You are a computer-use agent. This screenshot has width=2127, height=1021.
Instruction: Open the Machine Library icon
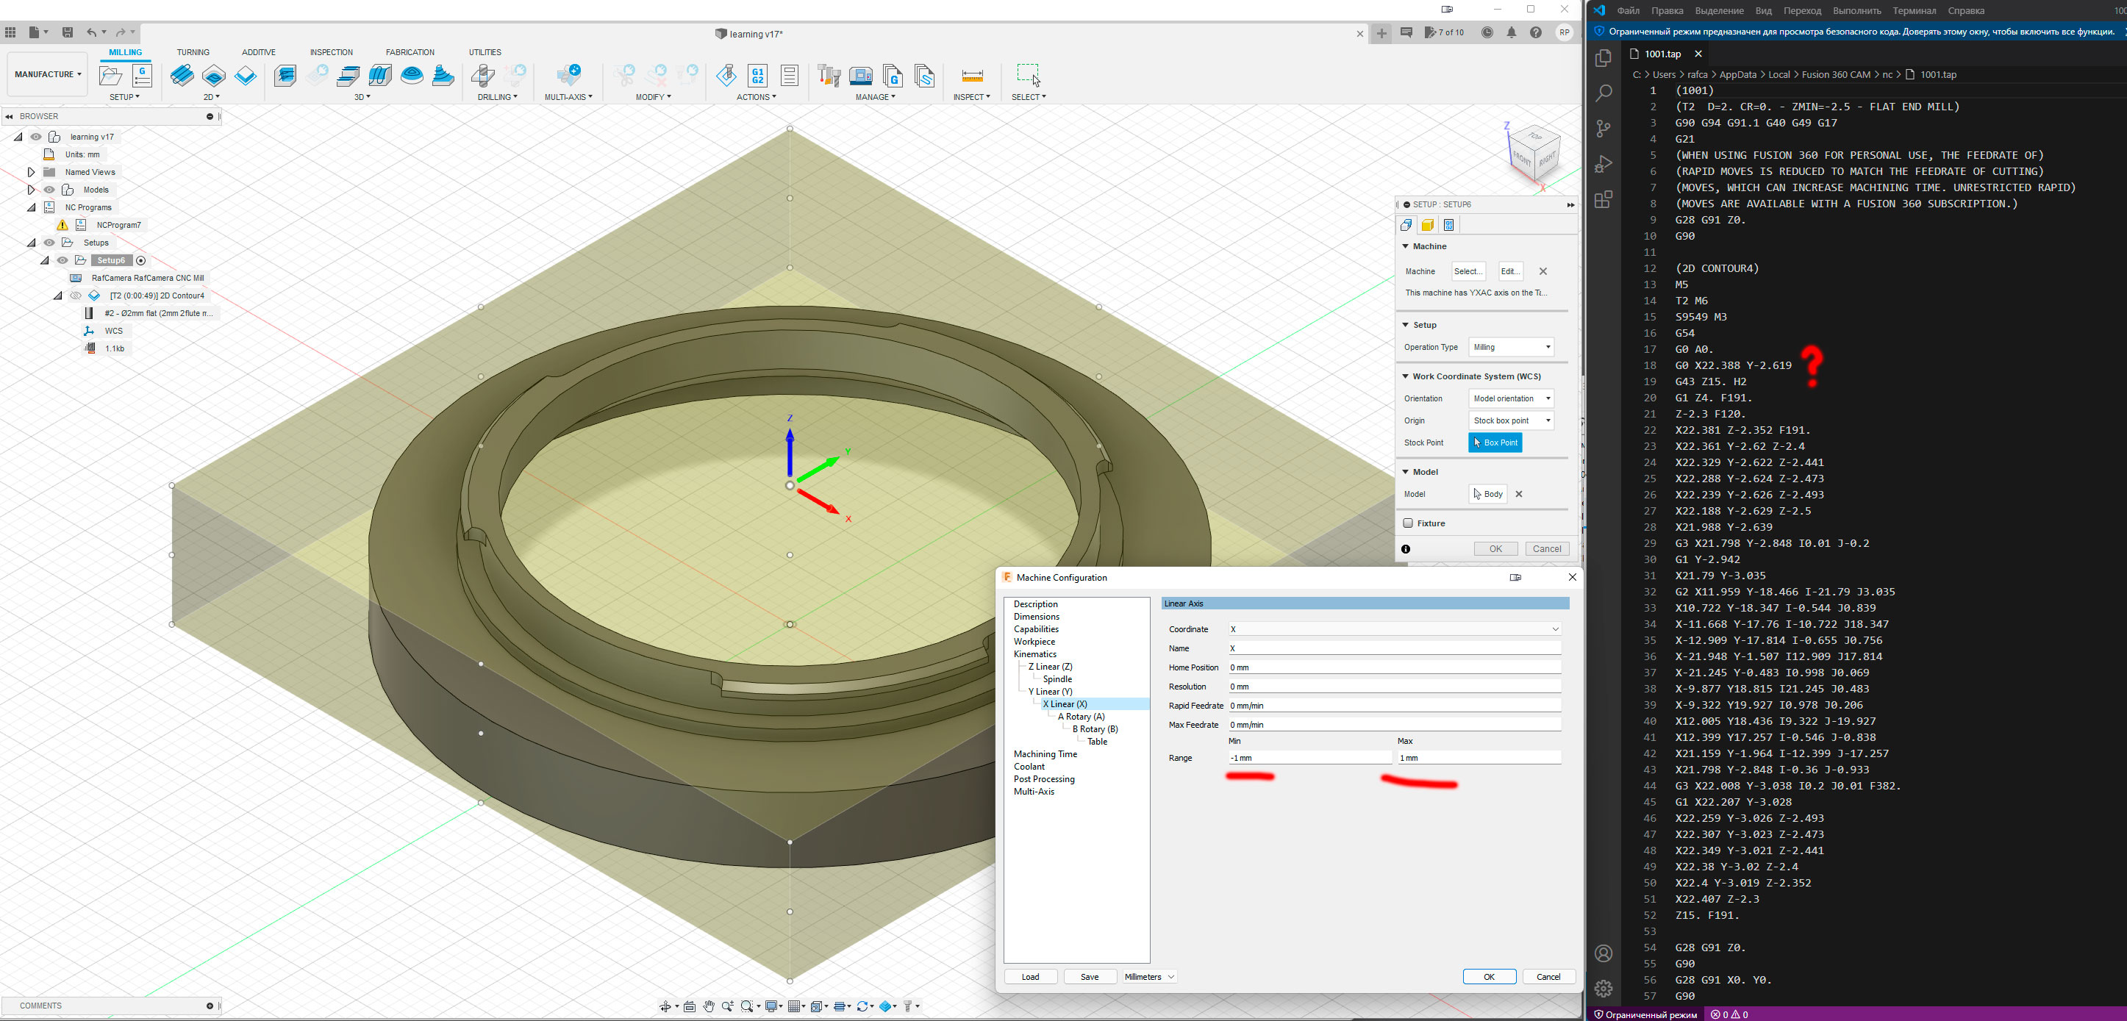pyautogui.click(x=860, y=76)
